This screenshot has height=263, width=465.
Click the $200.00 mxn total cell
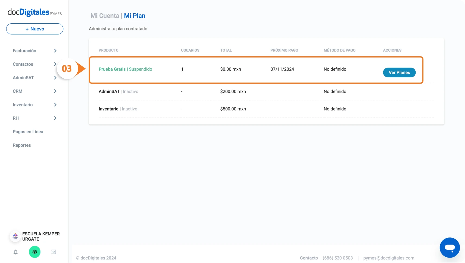point(233,91)
